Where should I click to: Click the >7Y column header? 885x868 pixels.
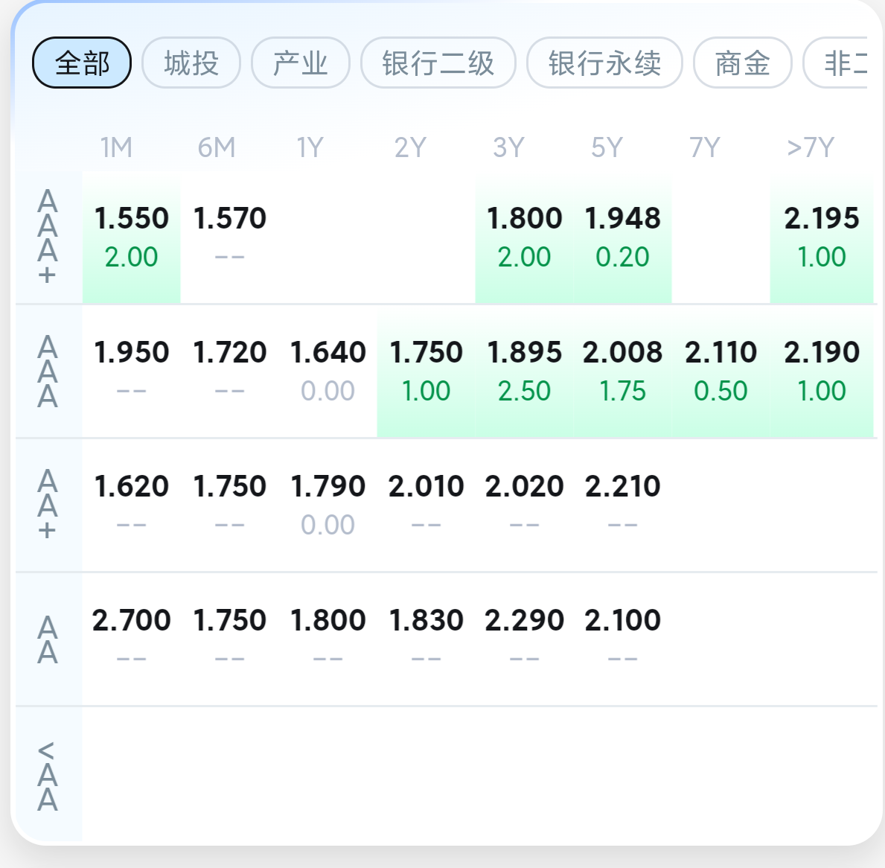tap(811, 148)
